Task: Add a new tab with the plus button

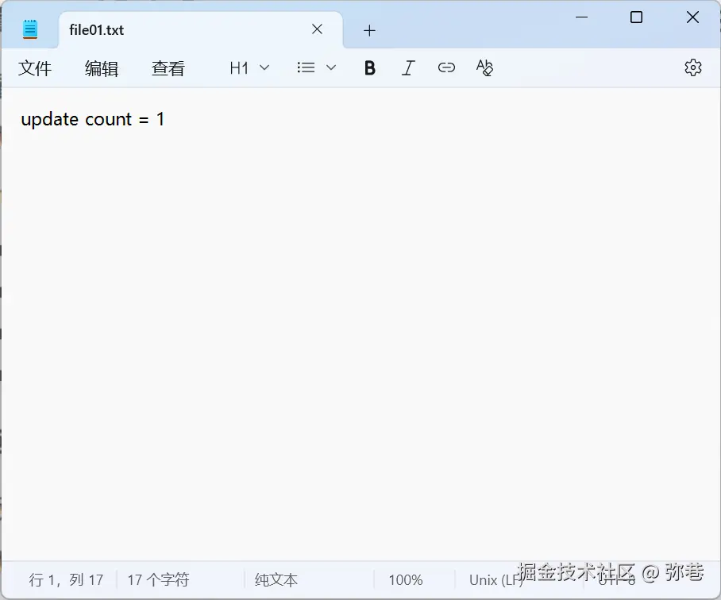Action: [x=369, y=30]
